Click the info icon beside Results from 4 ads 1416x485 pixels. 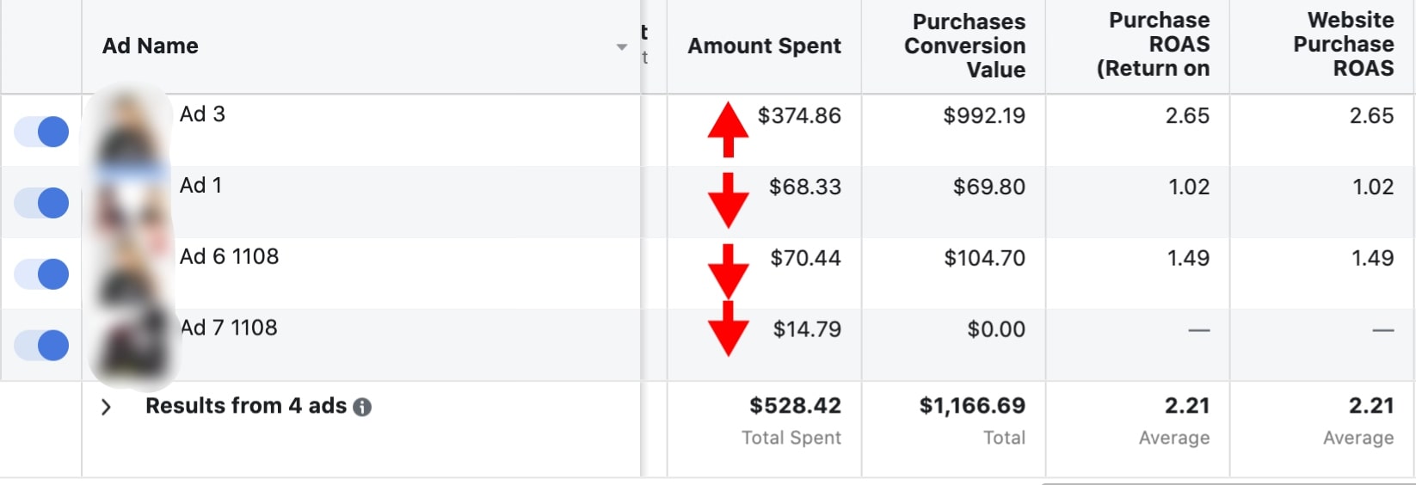point(362,407)
